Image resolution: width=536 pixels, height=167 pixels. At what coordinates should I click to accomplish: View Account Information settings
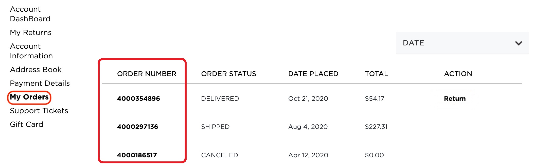click(31, 51)
